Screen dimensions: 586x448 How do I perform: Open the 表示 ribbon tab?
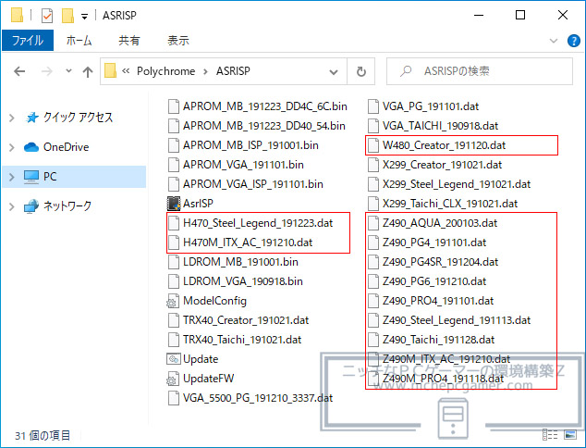pyautogui.click(x=177, y=41)
